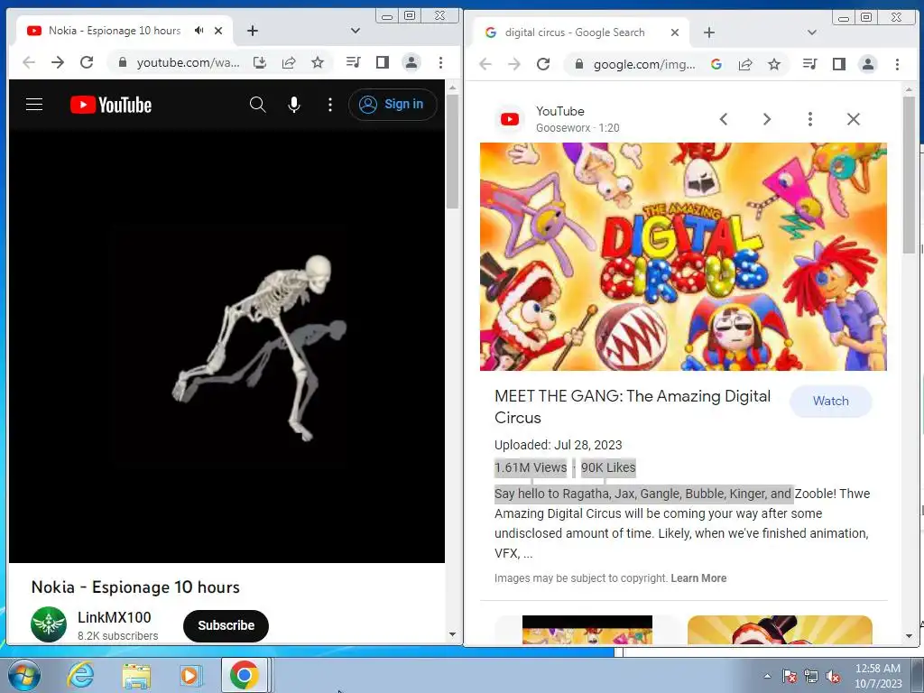Open the Amazing Digital Circus image

click(683, 256)
